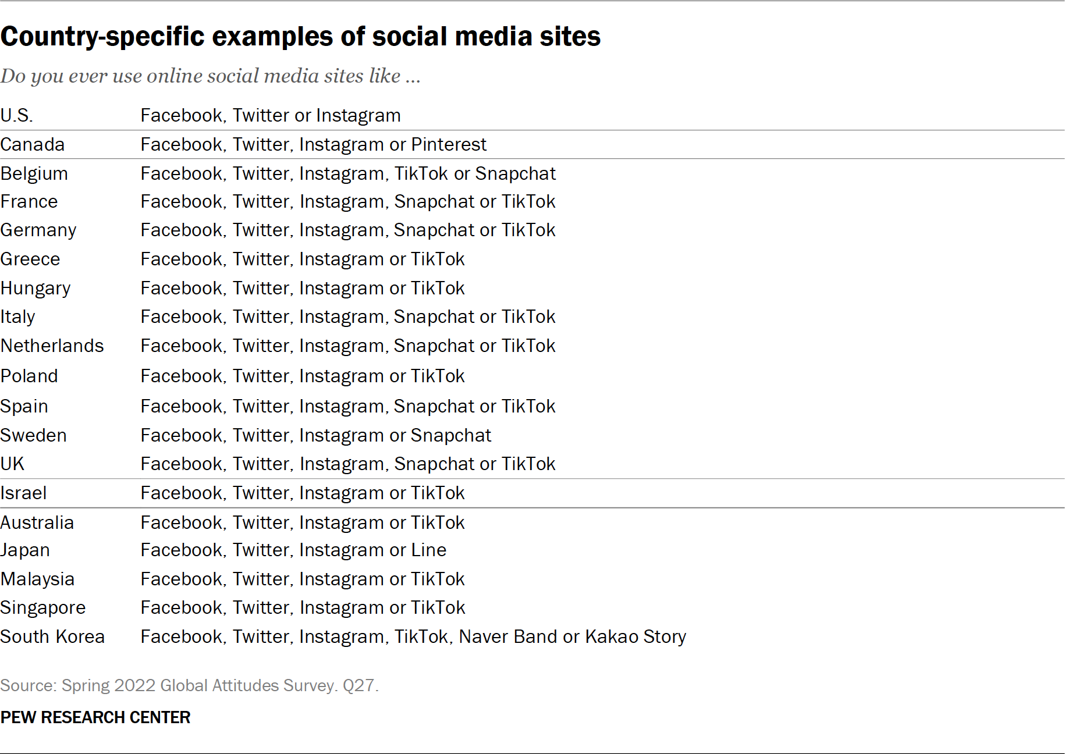Select the Hungary table entry
This screenshot has width=1065, height=754.
[x=35, y=287]
